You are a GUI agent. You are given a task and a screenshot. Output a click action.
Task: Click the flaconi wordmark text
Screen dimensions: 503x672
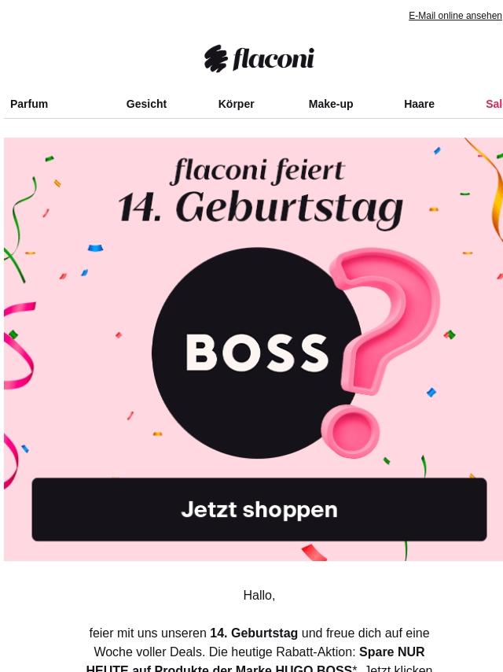pos(274,59)
